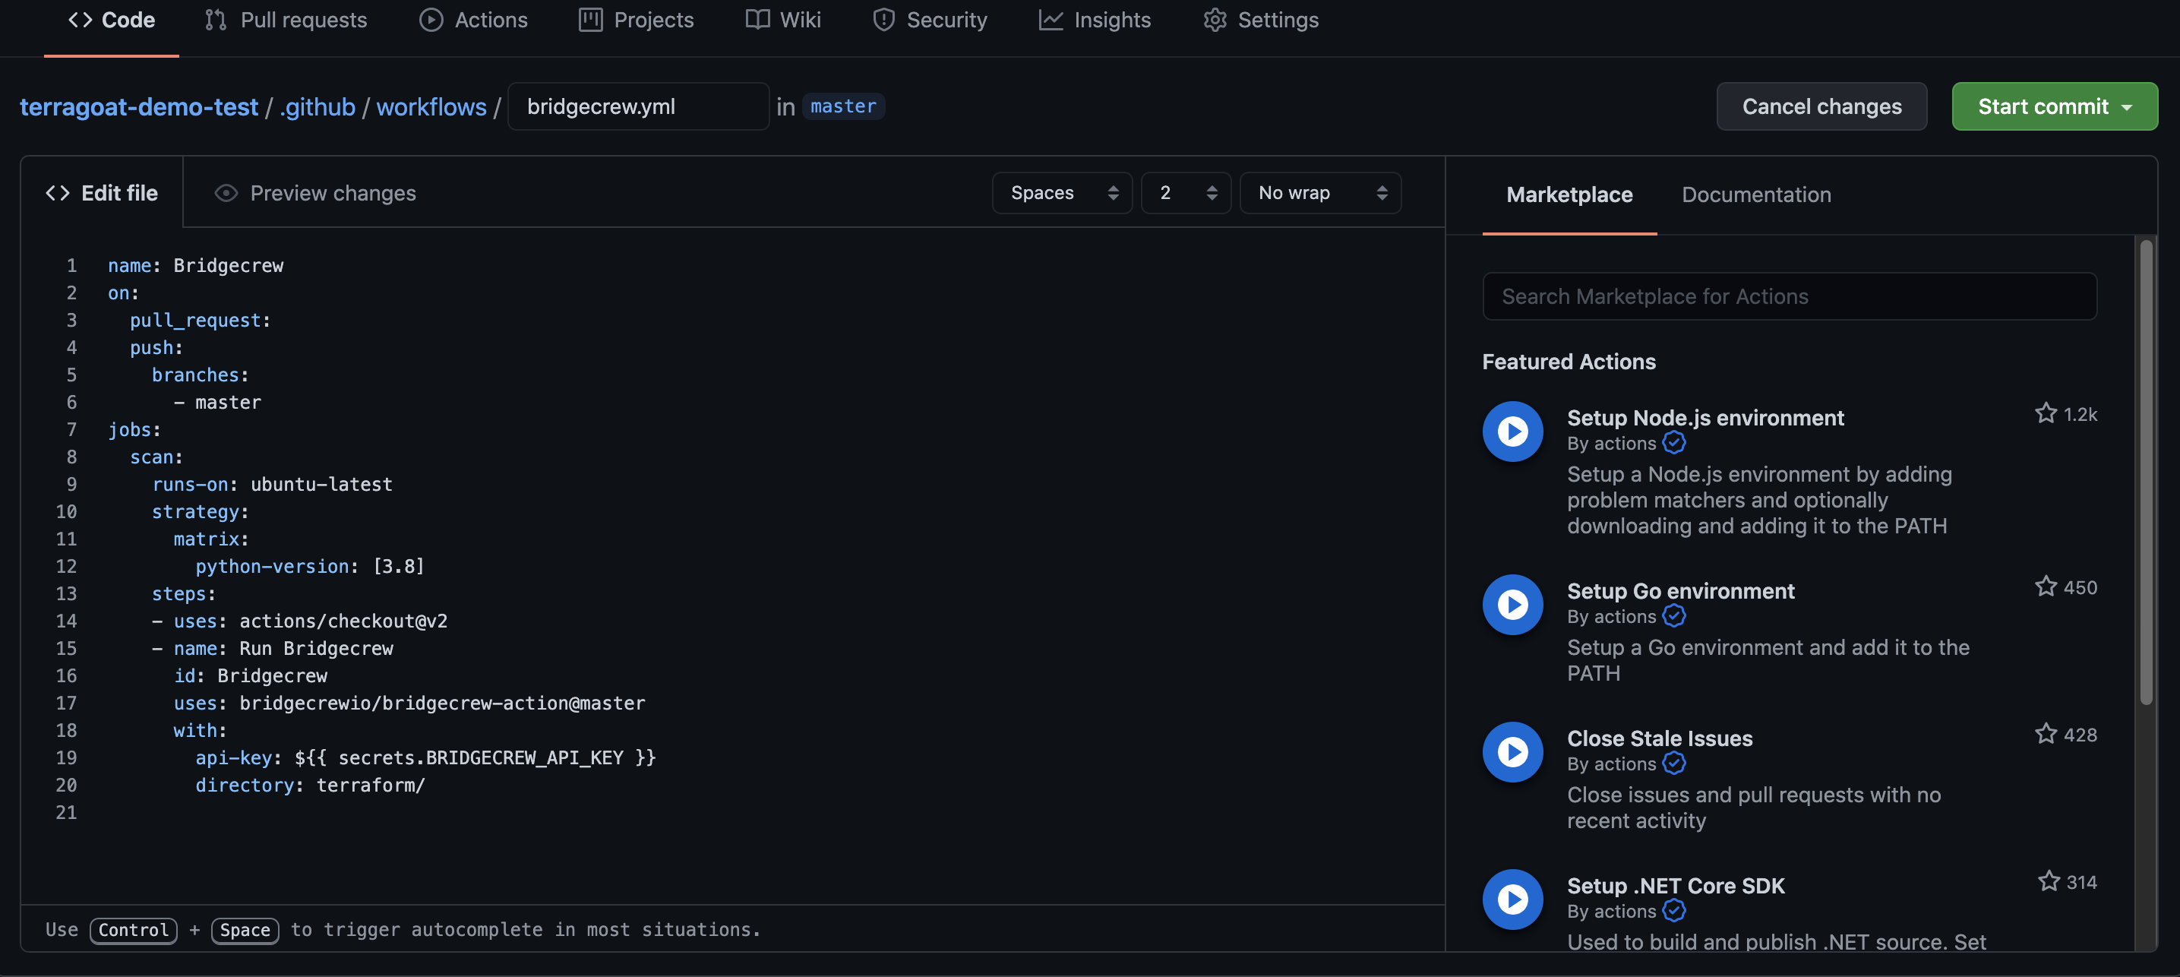
Task: Open Setup Go environment action
Action: click(x=1680, y=591)
